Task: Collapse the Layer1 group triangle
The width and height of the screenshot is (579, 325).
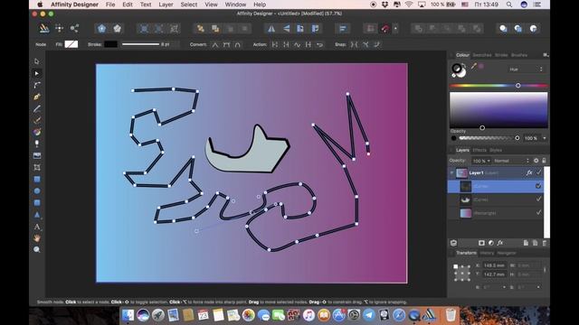Action: 451,172
